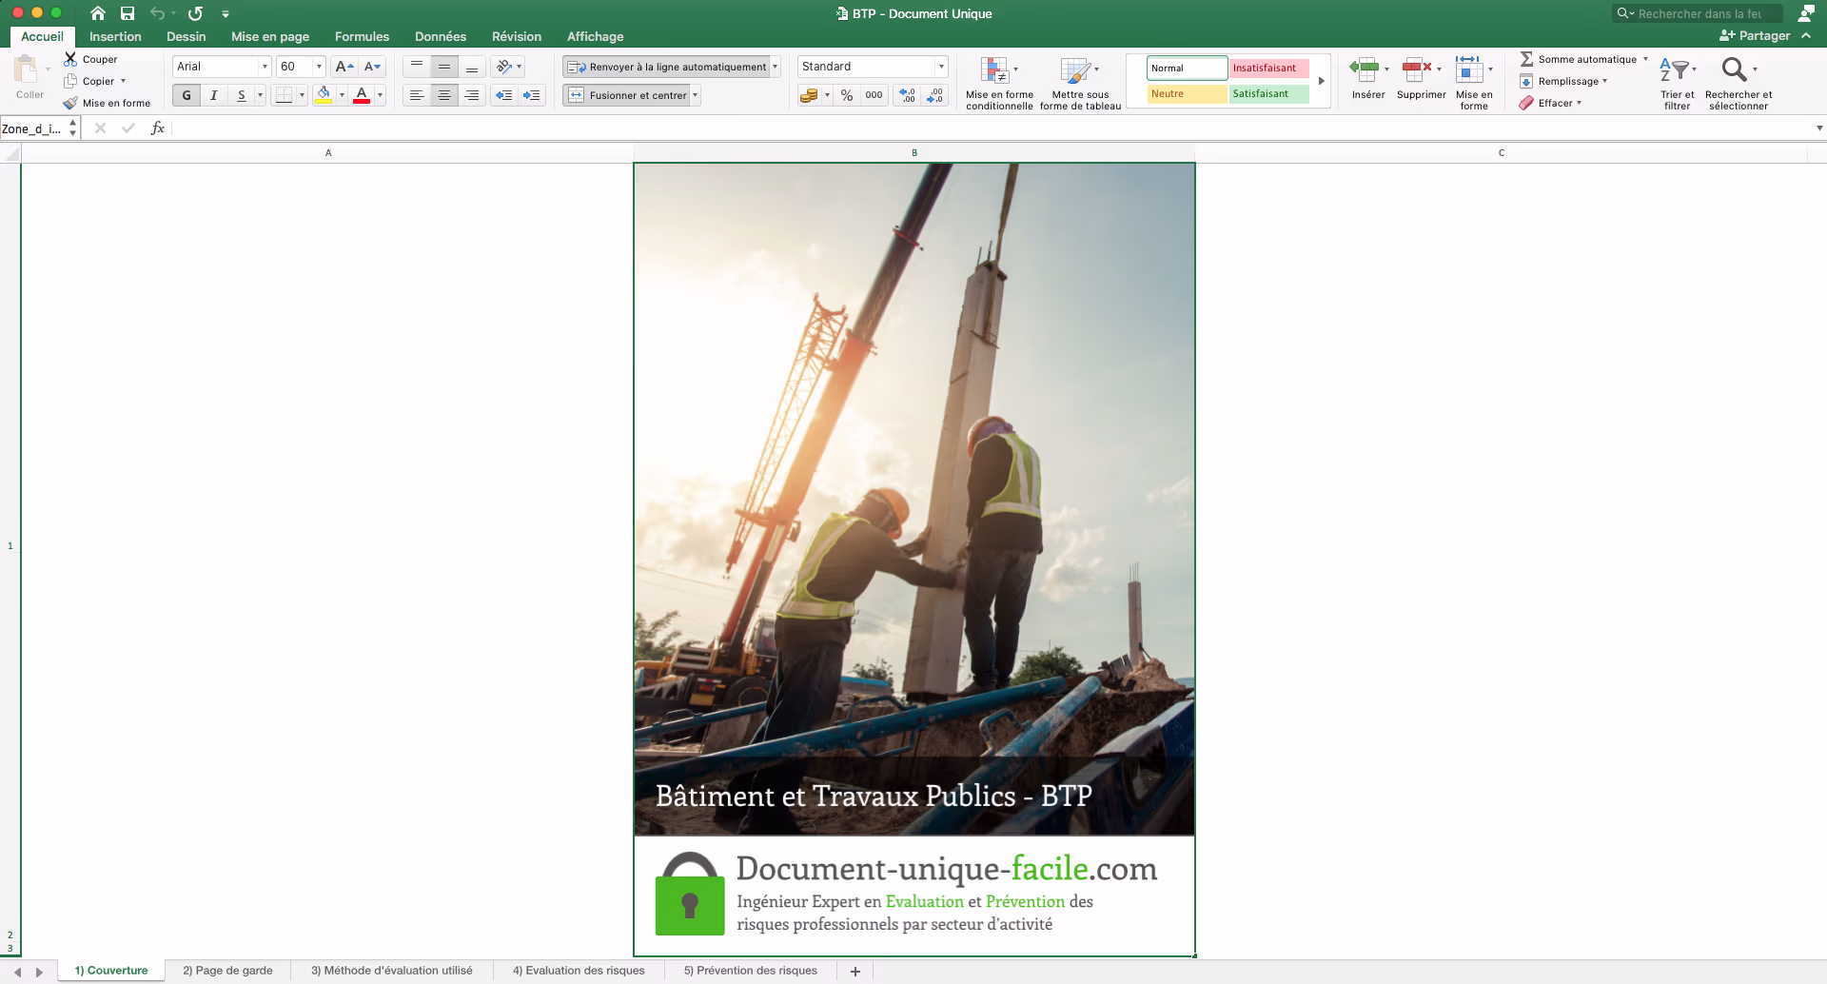Set middle vertical alignment
Image resolution: width=1827 pixels, height=984 pixels.
tap(444, 67)
